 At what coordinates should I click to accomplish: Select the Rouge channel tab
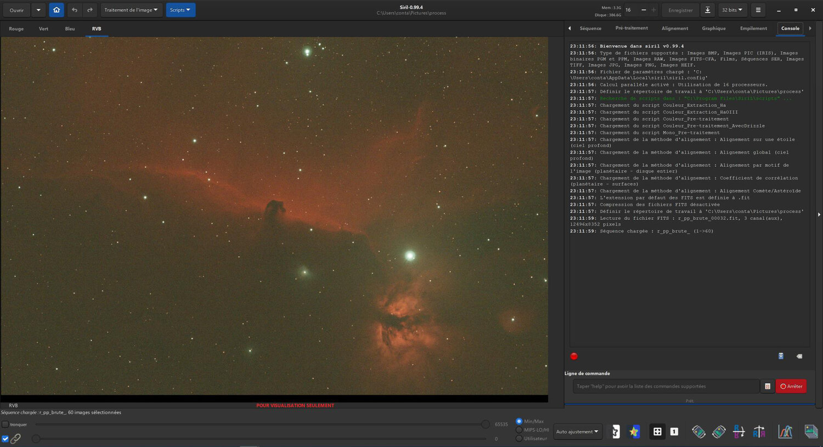(x=16, y=29)
